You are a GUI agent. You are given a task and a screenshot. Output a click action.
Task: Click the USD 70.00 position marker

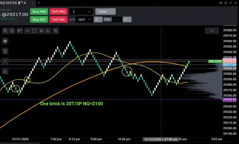click(215, 61)
